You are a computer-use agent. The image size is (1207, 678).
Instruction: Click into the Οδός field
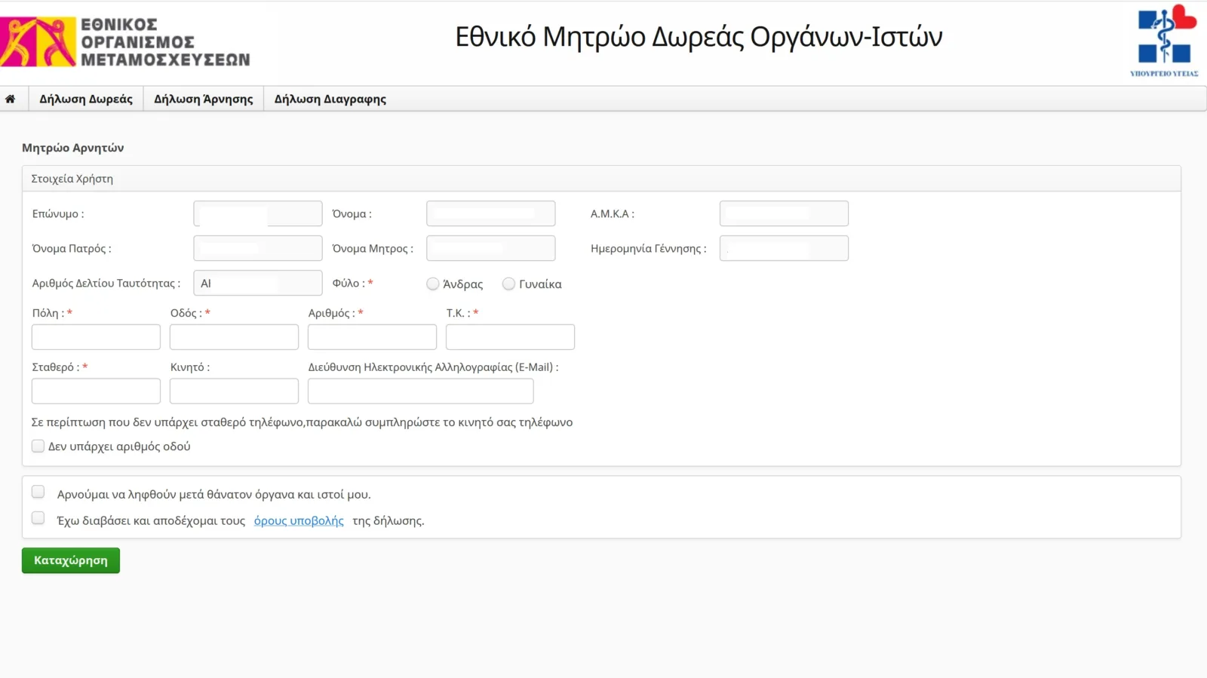[234, 337]
